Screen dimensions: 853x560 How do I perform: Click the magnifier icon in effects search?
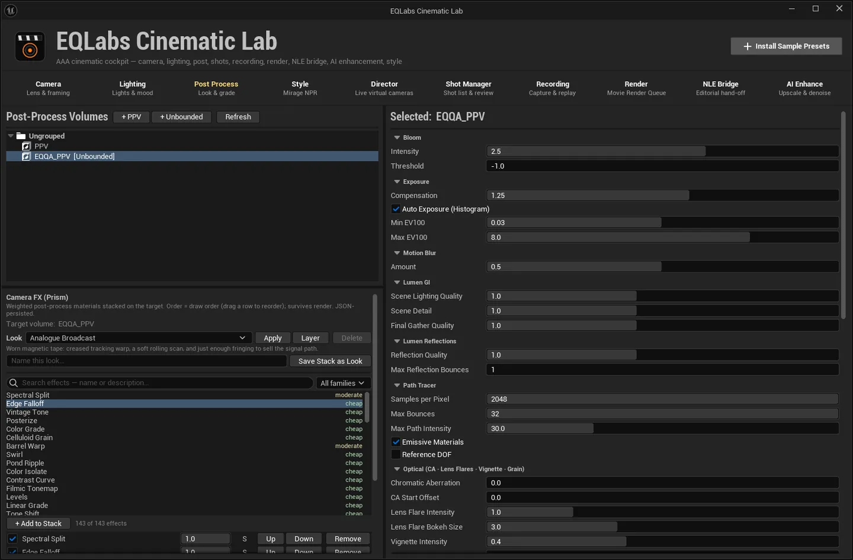(x=14, y=383)
